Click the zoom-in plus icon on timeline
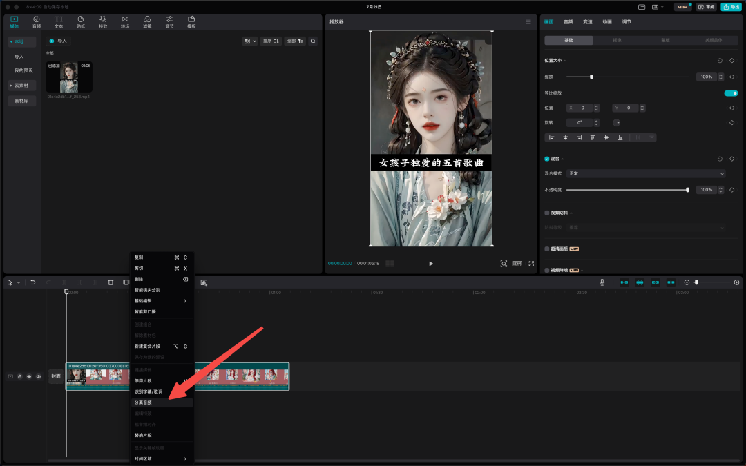 (736, 282)
